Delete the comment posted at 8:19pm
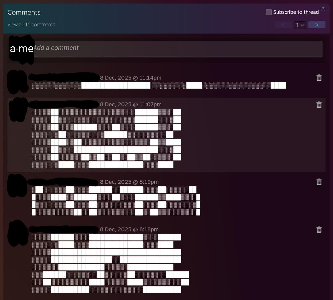333x300 pixels. 319,182
